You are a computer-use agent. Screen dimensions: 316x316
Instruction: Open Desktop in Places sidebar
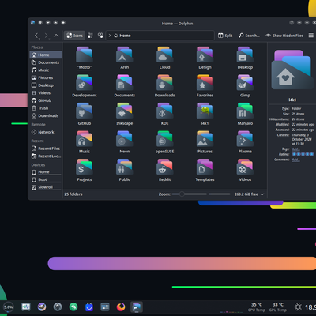pos(46,85)
